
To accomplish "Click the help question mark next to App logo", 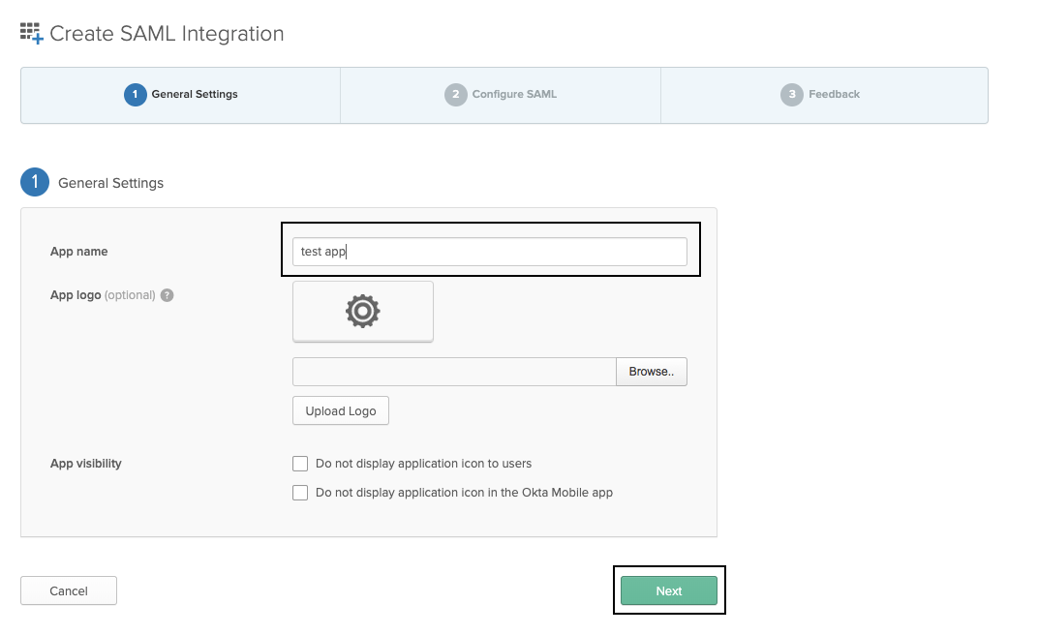I will [167, 295].
